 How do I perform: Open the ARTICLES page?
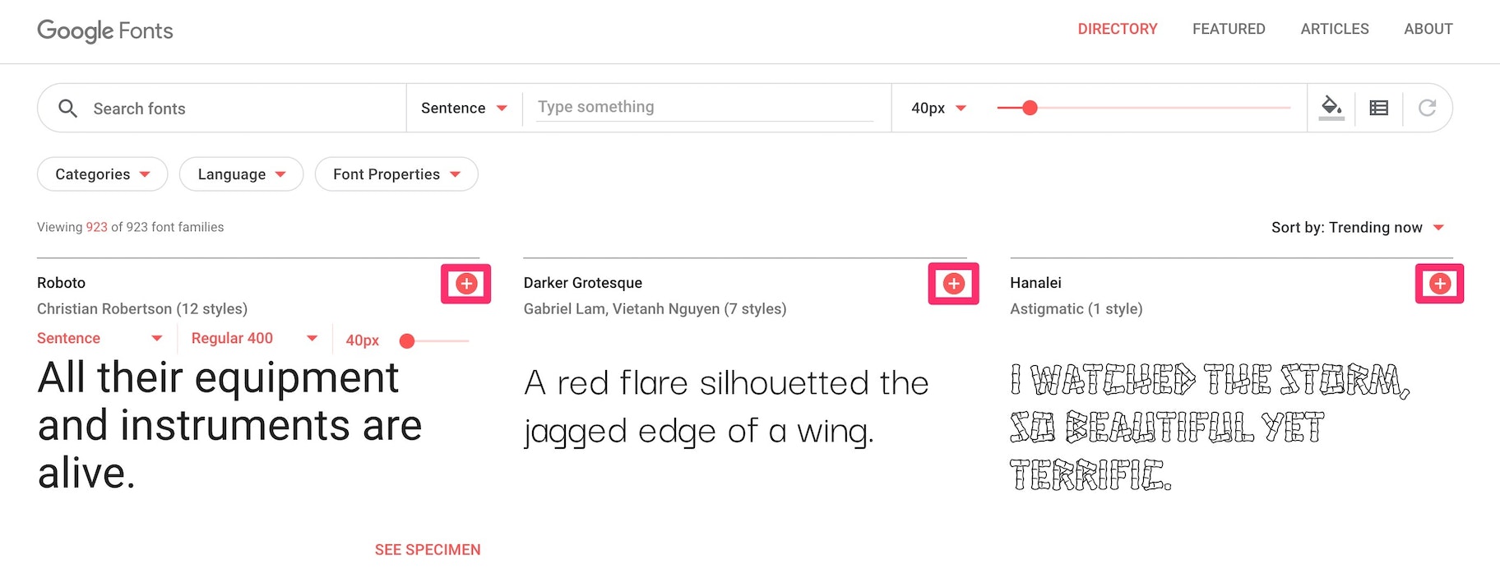[x=1334, y=29]
